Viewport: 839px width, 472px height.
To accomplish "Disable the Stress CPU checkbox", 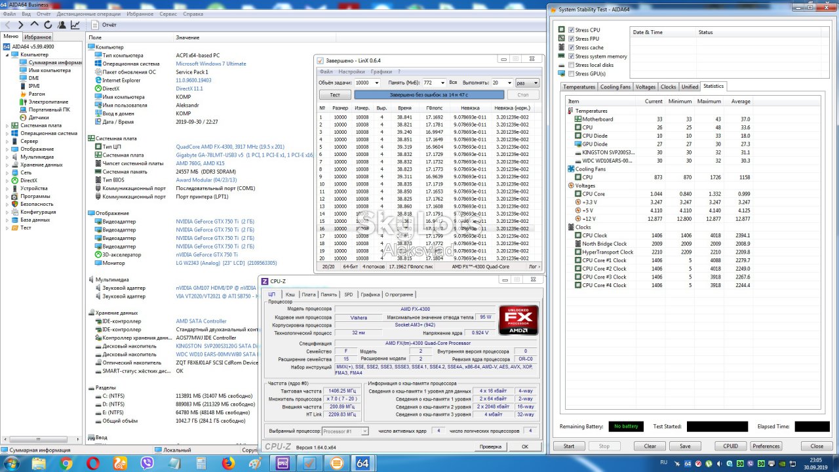I will point(571,30).
